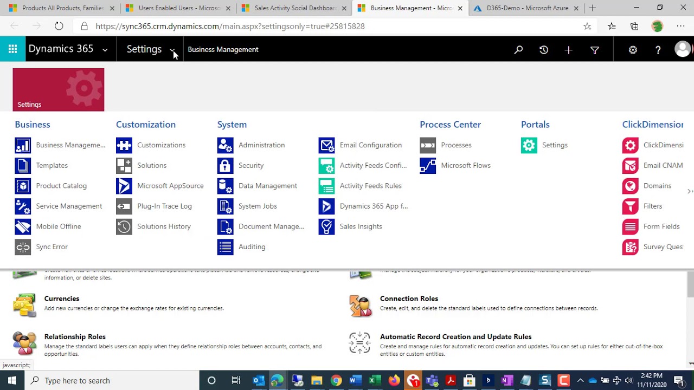Click the red Settings tile
This screenshot has height=390, width=694.
[59, 90]
